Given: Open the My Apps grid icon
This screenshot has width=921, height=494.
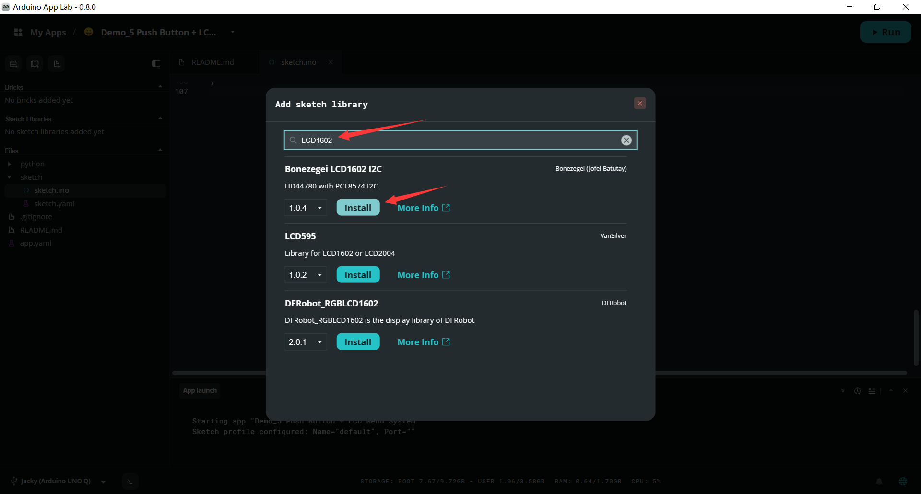Looking at the screenshot, I should (x=18, y=32).
